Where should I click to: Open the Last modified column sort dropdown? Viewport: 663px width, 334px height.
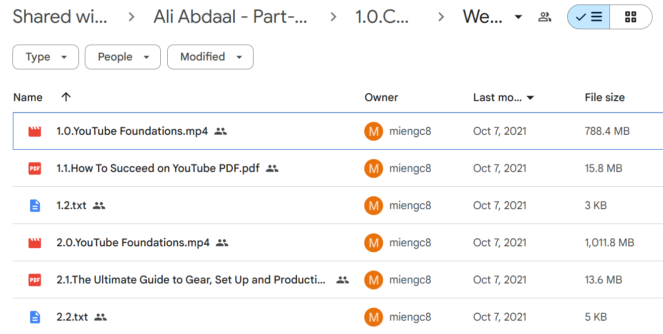tap(530, 98)
